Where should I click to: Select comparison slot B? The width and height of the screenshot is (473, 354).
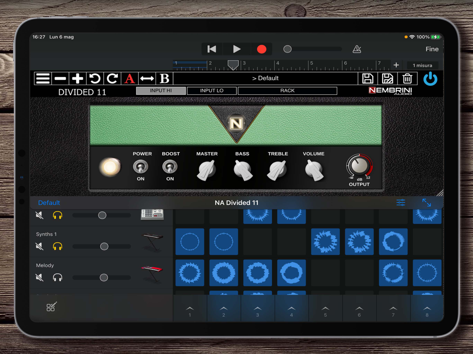[165, 78]
